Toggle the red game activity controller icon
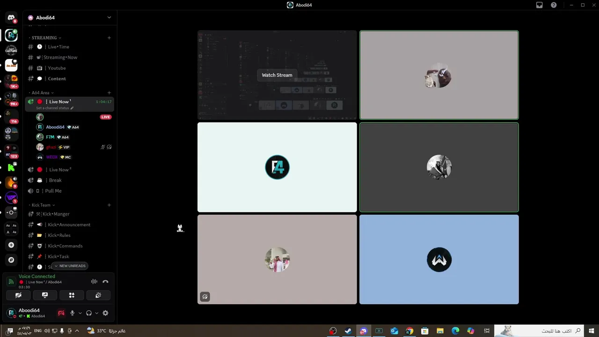Screen dimensions: 599x337 pyautogui.click(x=61, y=313)
